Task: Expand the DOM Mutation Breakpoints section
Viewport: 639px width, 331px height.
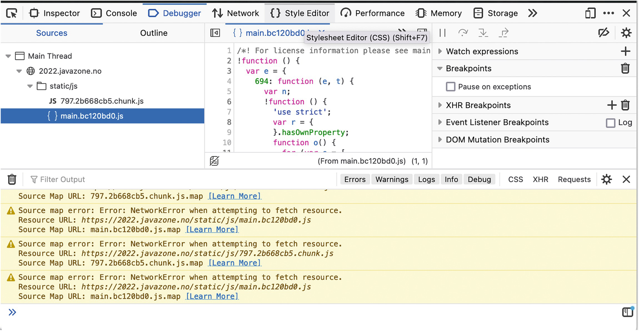Action: [x=440, y=140]
